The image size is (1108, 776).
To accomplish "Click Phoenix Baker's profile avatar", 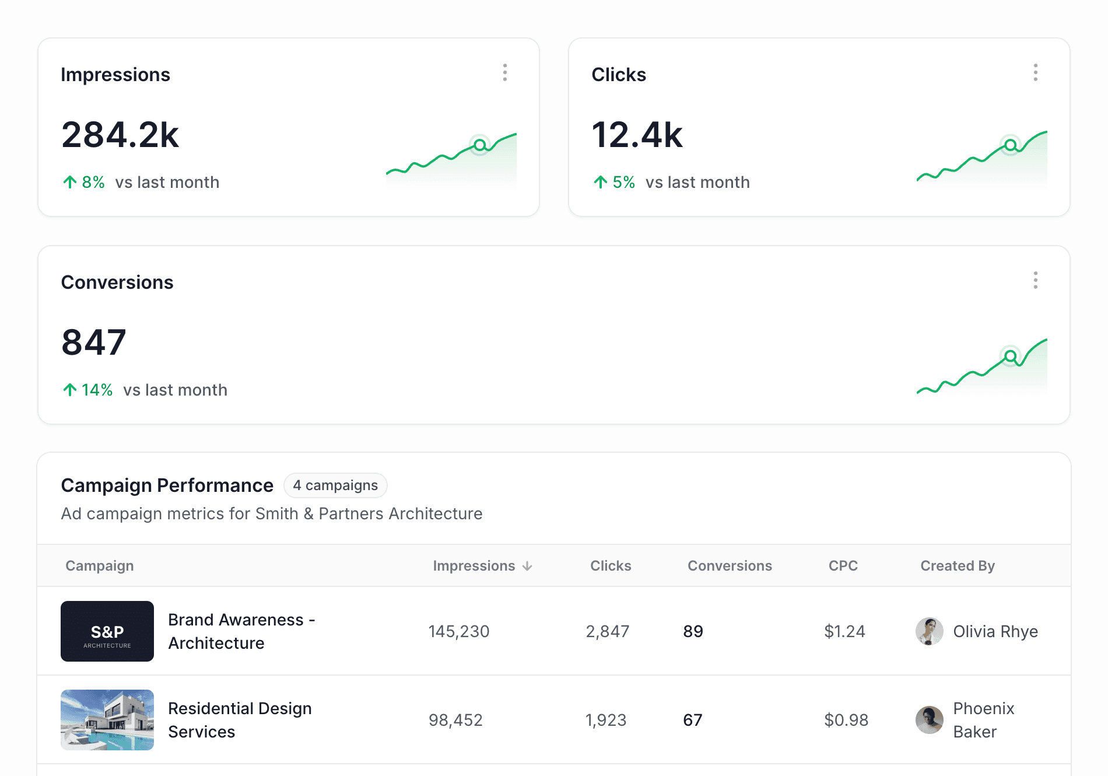I will pyautogui.click(x=929, y=720).
